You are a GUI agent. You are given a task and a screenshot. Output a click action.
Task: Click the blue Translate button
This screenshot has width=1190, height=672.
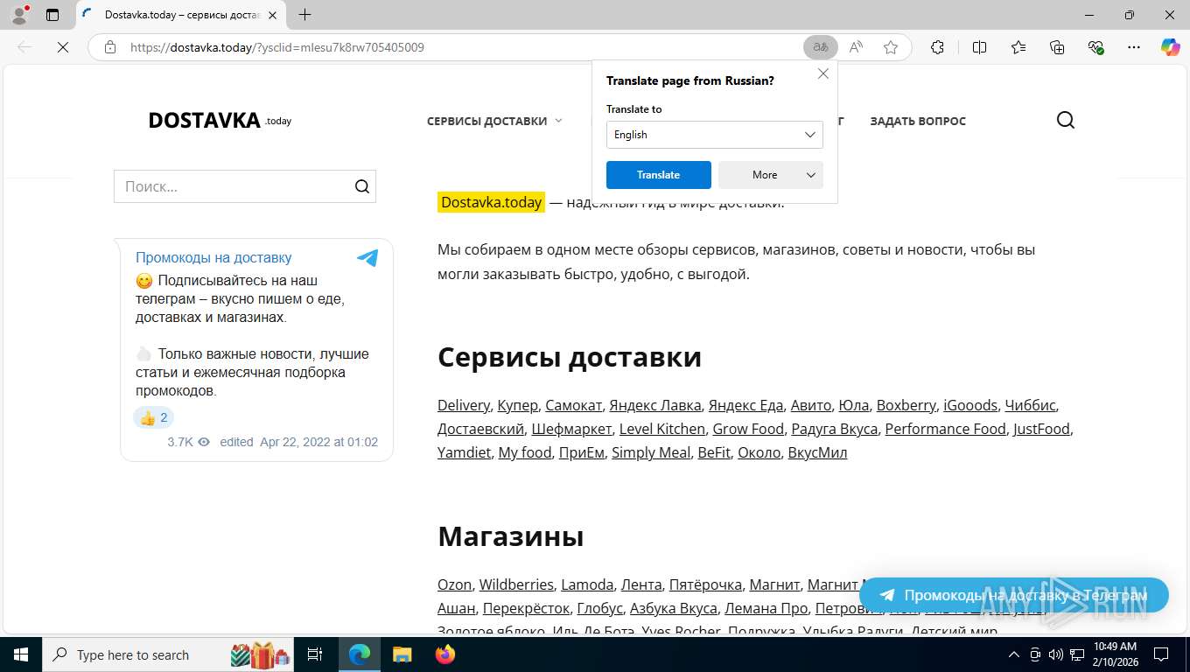(659, 175)
